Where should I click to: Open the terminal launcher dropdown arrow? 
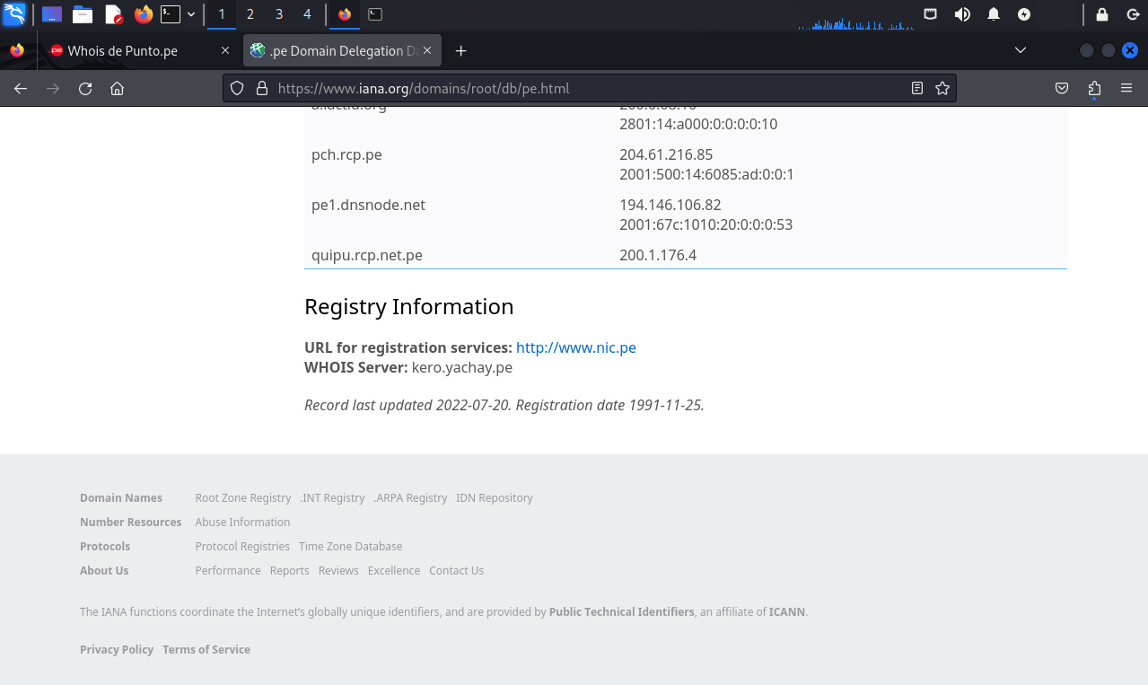click(x=191, y=14)
